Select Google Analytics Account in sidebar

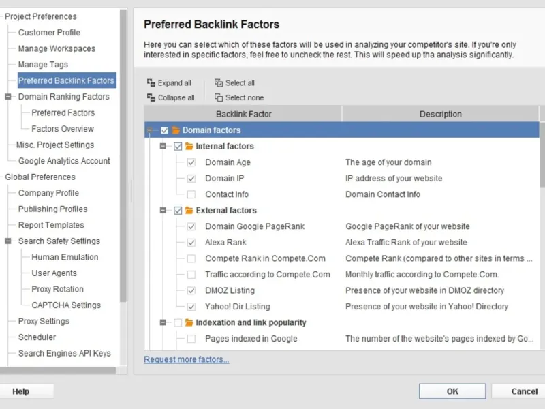click(x=64, y=161)
